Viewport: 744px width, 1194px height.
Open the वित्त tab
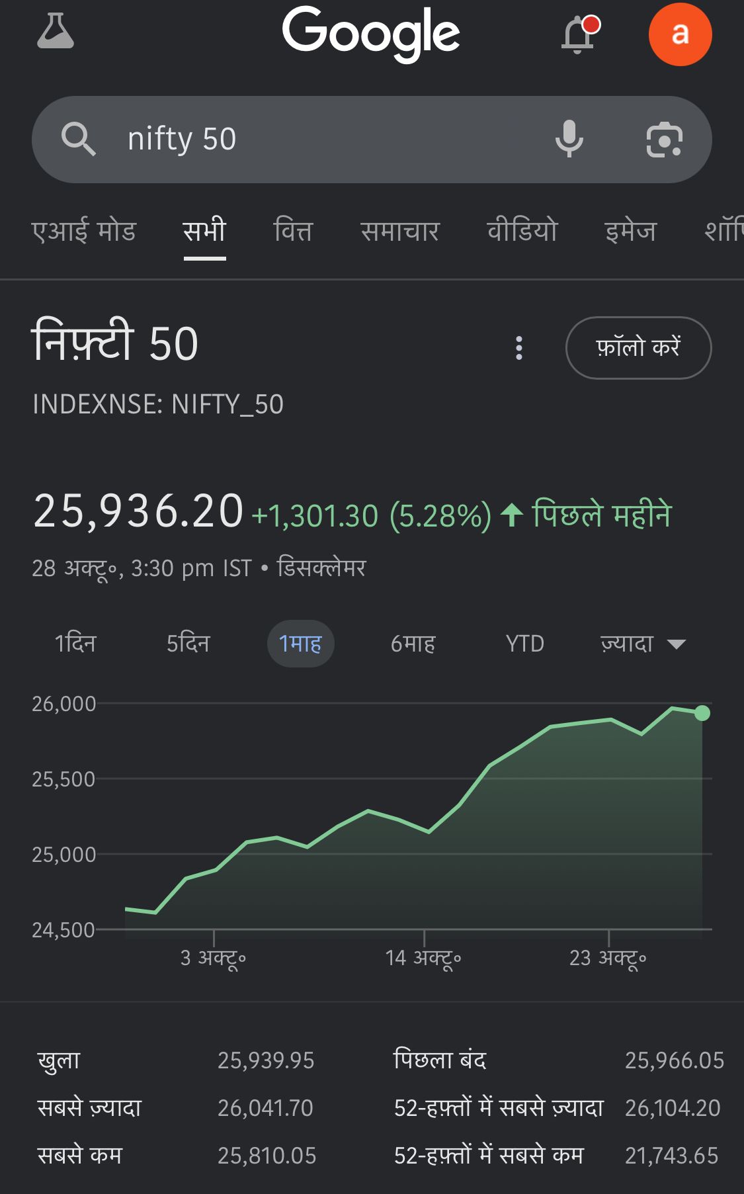click(x=292, y=232)
